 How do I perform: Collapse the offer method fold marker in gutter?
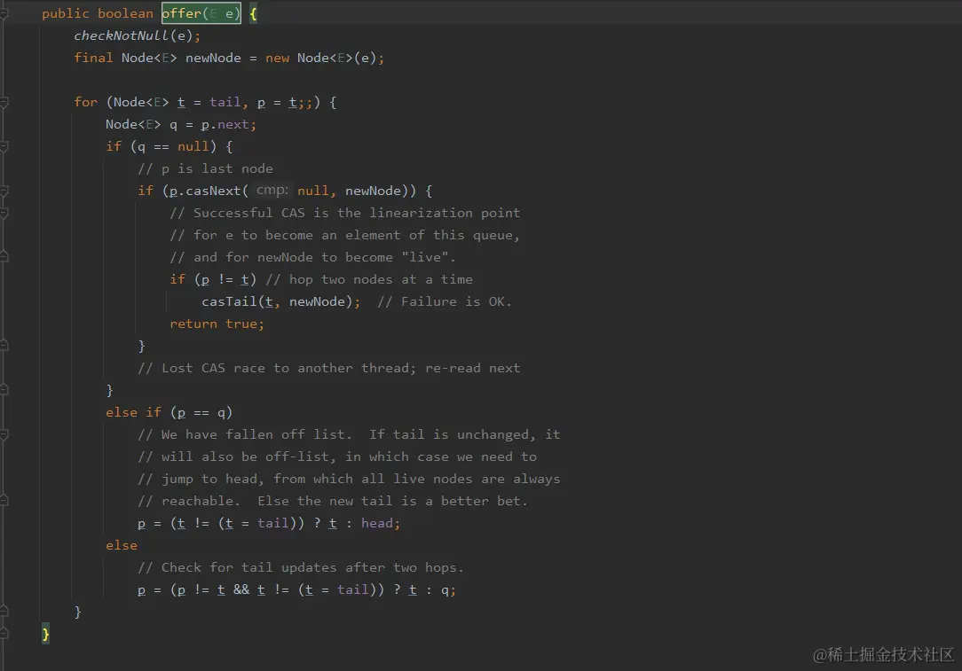[x=4, y=13]
